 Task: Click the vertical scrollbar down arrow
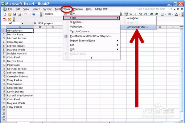click(x=182, y=120)
